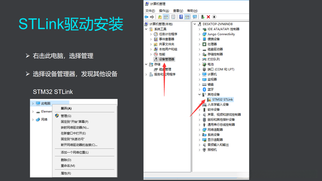322x181 pixels.
Task: Click the 电池 battery icon
Action: [x=204, y=64]
